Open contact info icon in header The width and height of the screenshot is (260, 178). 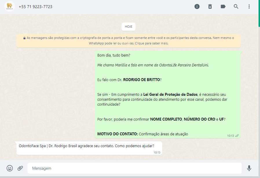[197, 6]
